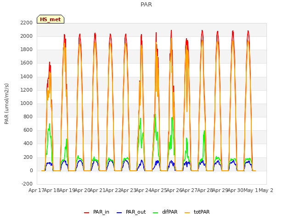294x221 pixels.
Task: Click the difPAR legend entry
Action: pyautogui.click(x=165, y=212)
